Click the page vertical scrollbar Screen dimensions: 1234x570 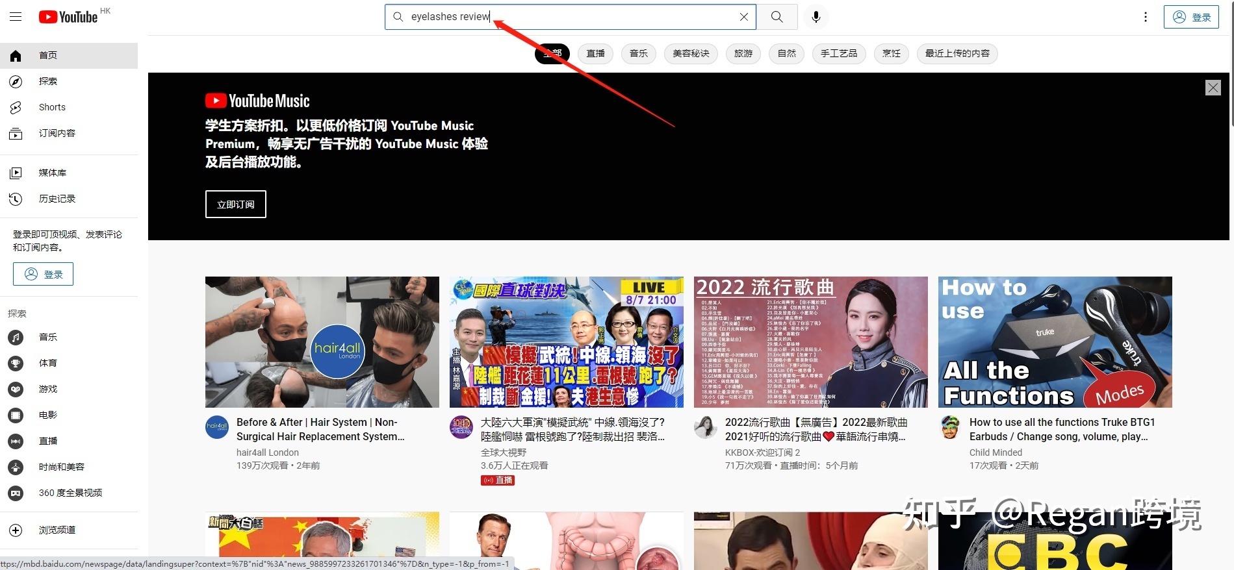(x=1231, y=65)
